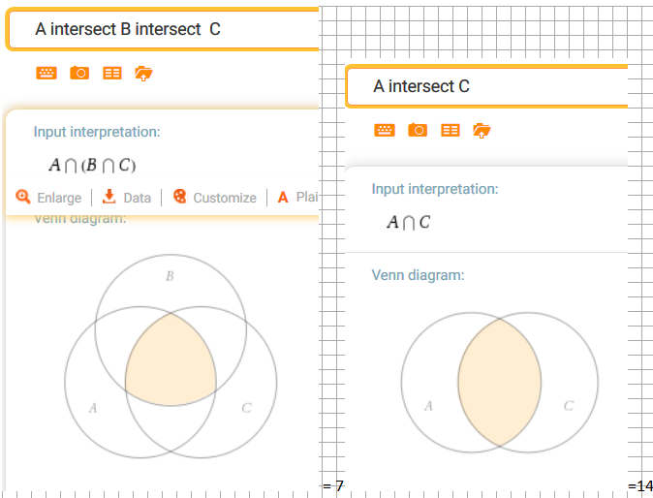This screenshot has width=653, height=498.
Task: Click data table icon under 'A intersect C'
Action: point(451,130)
